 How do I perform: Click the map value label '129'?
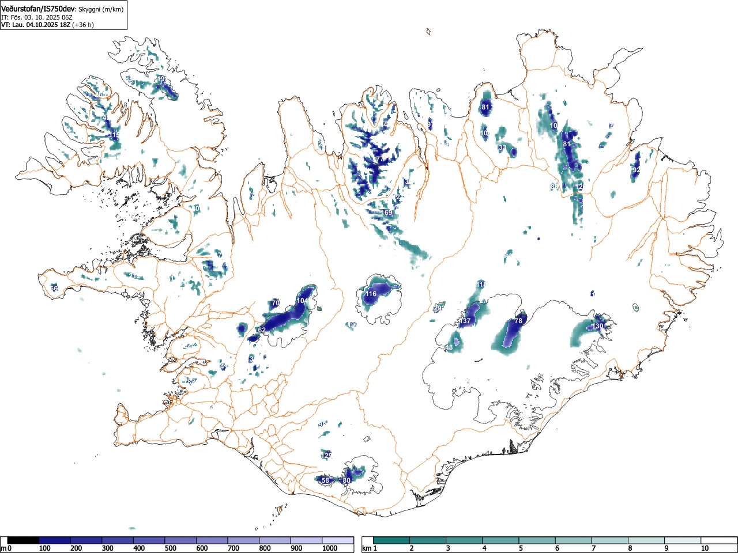coord(327,456)
